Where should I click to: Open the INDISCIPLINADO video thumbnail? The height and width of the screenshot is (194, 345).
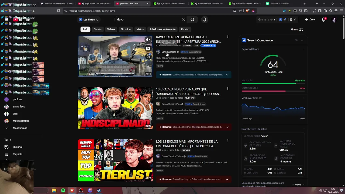point(115,108)
